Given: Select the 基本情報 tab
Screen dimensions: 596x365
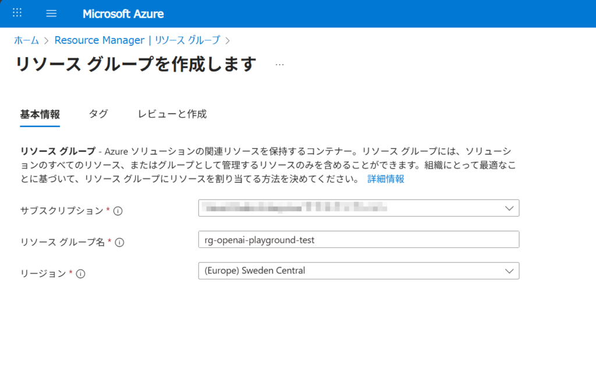Looking at the screenshot, I should (40, 114).
